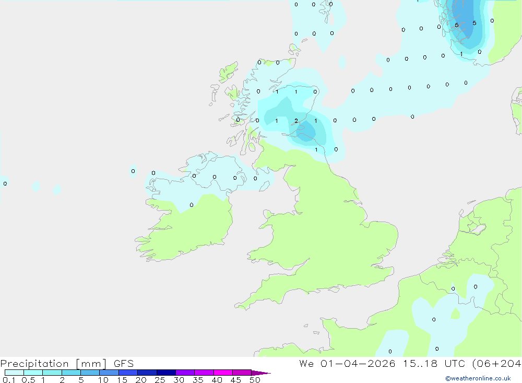Select the 5–10 mm legend color swatch
This screenshot has height=383, width=522.
pyautogui.click(x=90, y=373)
